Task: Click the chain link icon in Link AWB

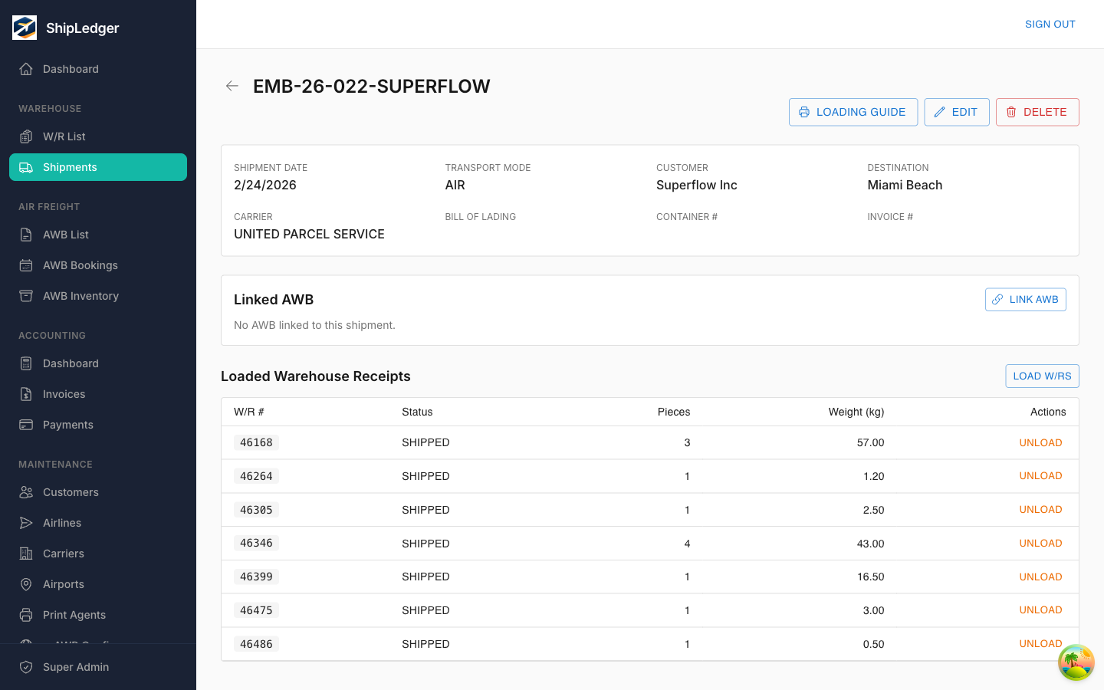Action: (x=997, y=300)
